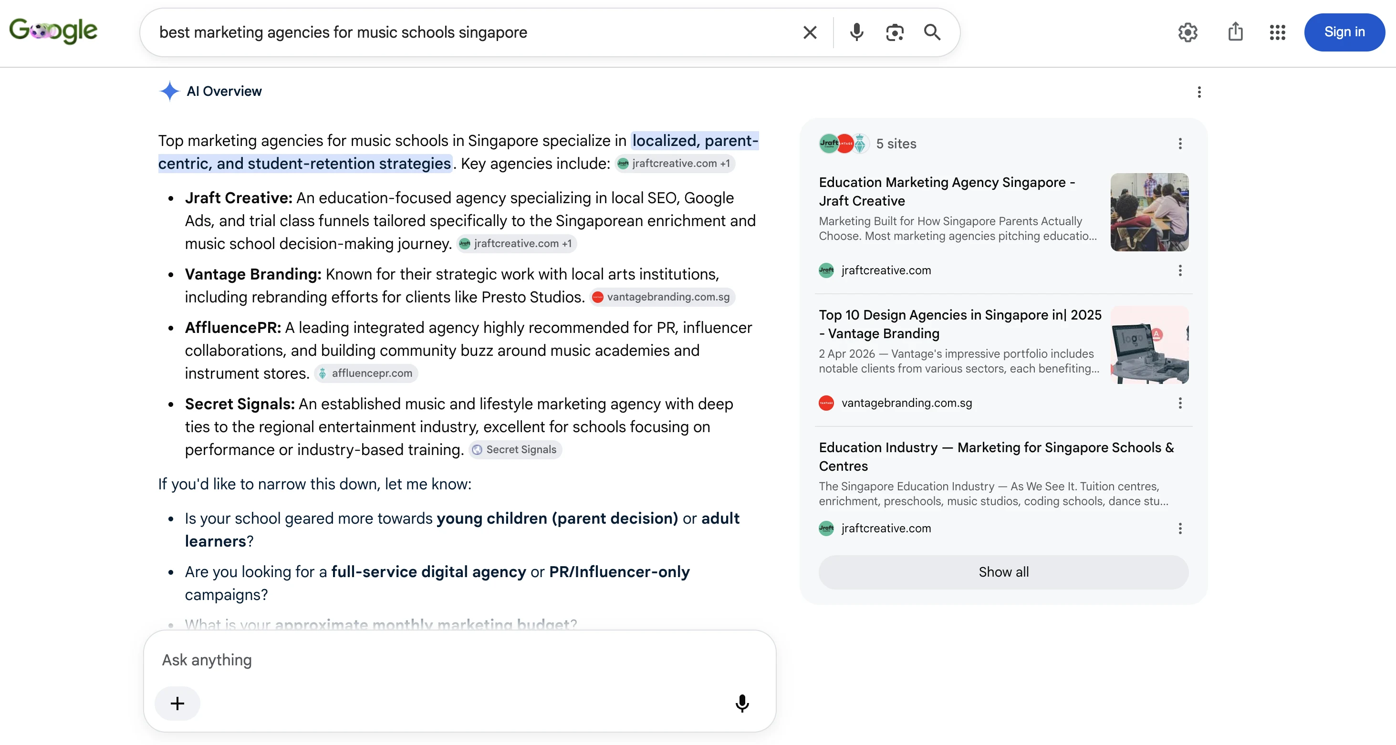Clear the search query with X

810,32
